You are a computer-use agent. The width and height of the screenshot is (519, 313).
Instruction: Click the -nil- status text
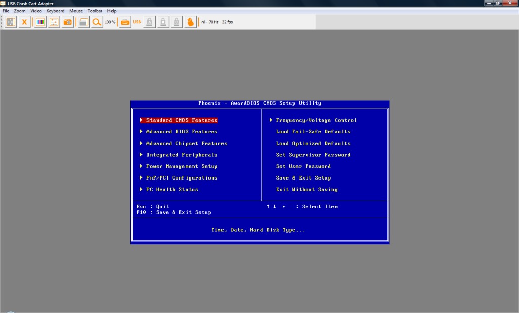point(204,22)
